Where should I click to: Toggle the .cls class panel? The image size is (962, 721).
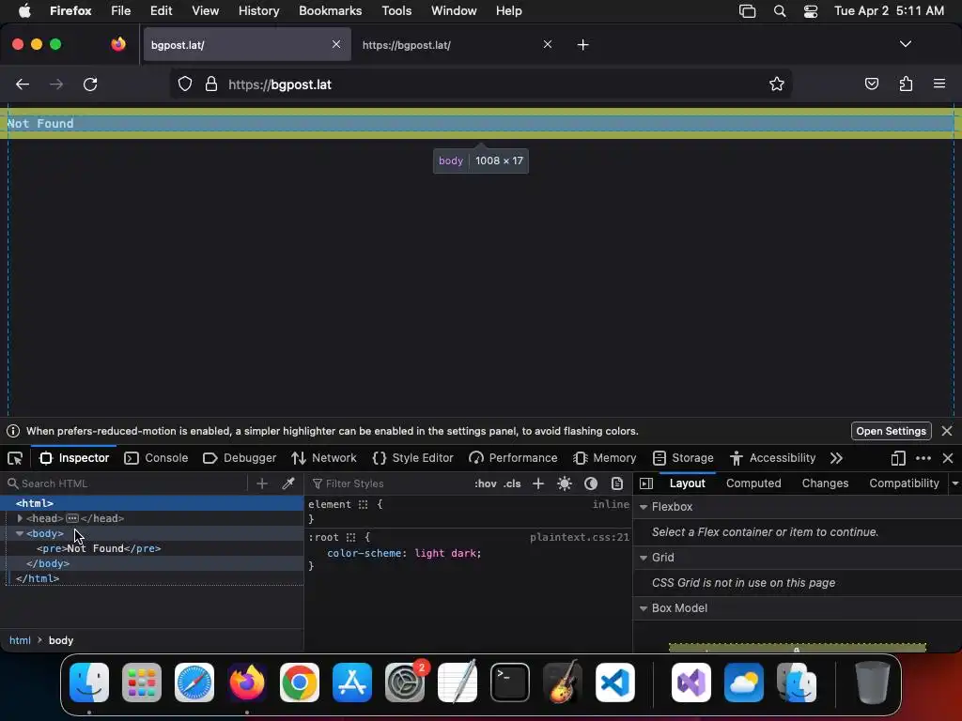coord(512,483)
